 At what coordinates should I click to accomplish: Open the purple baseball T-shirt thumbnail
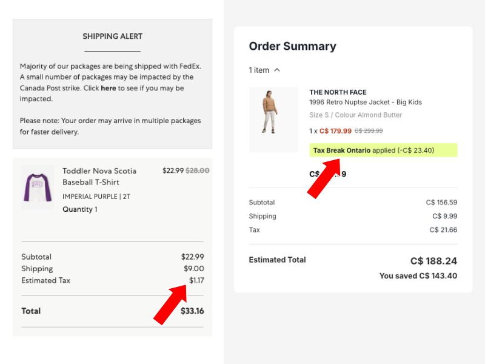tap(38, 187)
